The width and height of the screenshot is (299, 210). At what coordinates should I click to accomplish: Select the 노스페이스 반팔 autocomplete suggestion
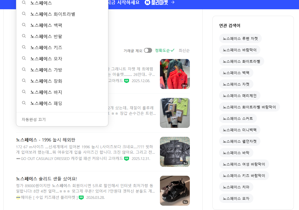[x=62, y=36]
